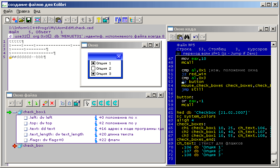Expand the check_box tree node
The height and width of the screenshot is (168, 280).
(x=15, y=146)
